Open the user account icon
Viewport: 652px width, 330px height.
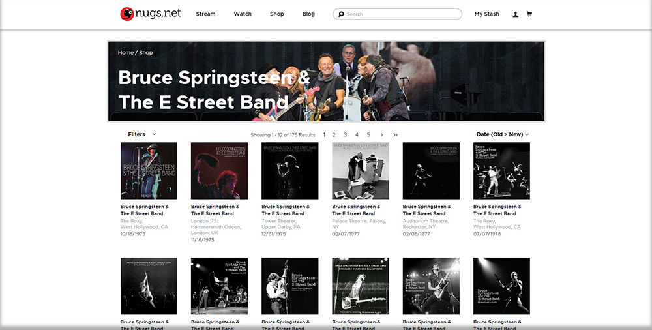(516, 14)
